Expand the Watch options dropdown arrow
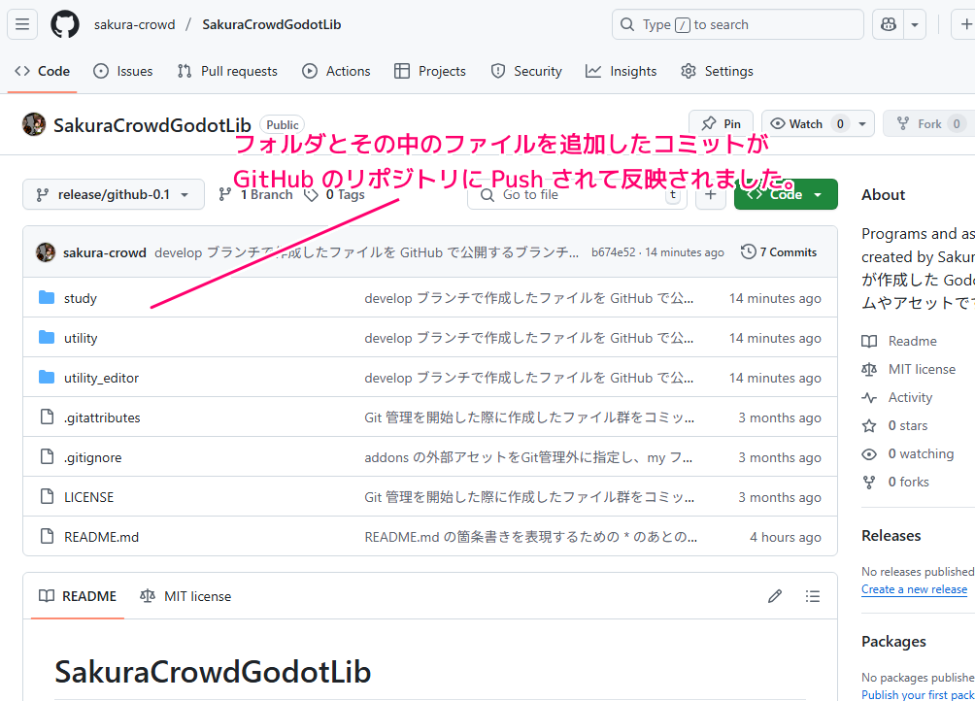 (862, 124)
